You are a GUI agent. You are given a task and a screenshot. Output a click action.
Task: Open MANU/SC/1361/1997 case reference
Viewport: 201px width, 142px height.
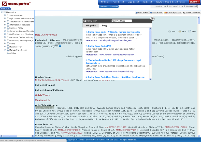click(116, 127)
